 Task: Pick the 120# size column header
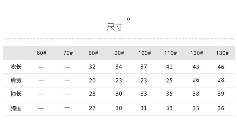pyautogui.click(x=196, y=53)
